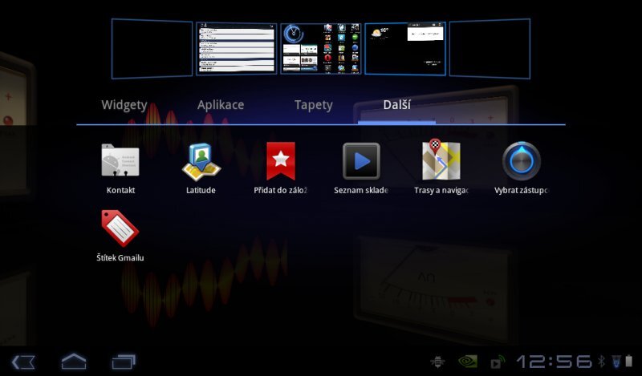Image resolution: width=642 pixels, height=376 pixels.
Task: Open the Vybrat zástupce round icon
Action: (x=522, y=161)
